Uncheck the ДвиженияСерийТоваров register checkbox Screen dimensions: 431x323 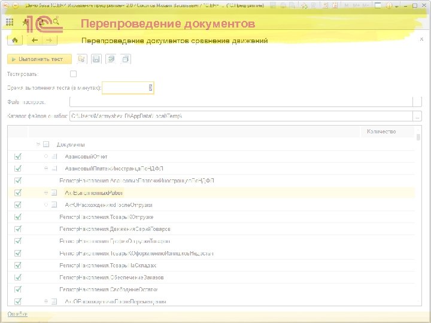[x=18, y=229]
